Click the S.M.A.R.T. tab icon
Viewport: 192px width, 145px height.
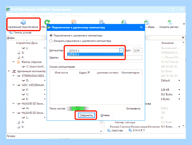130,130
